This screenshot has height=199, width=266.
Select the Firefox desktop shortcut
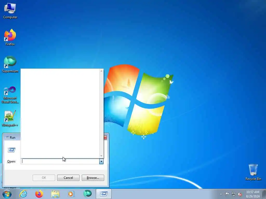[x=10, y=37]
